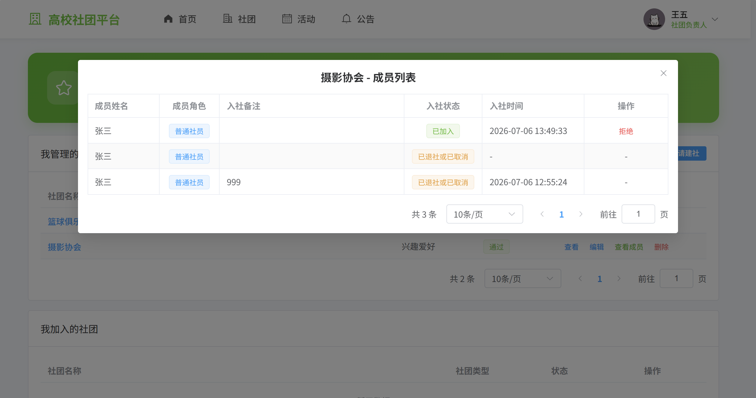Open the 摄影协会 club link in background list
The height and width of the screenshot is (398, 756).
(x=64, y=247)
